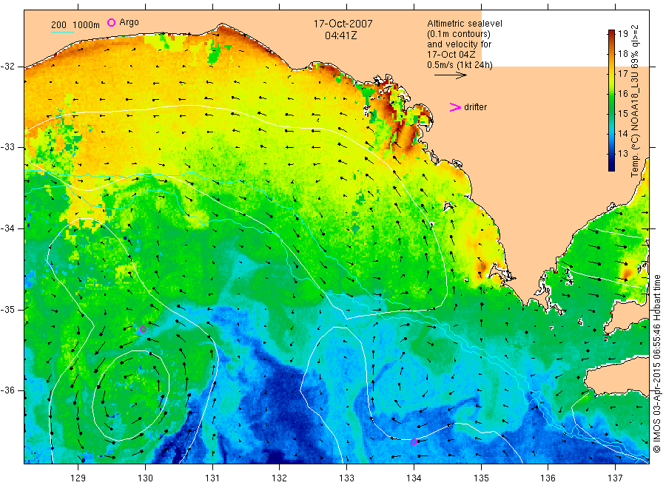Click the date text 17-Oct-2007
Viewport: 666px width, 488px height.
tap(343, 24)
